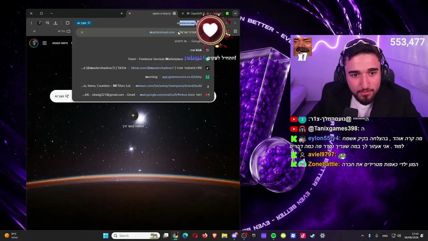The height and width of the screenshot is (241, 428).
Task: Open the Google account avatar on new tab page
Action: (34, 43)
